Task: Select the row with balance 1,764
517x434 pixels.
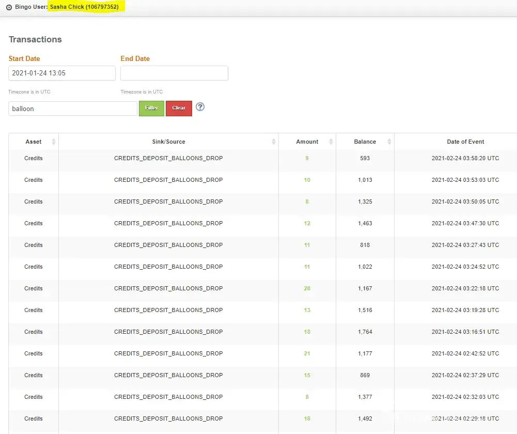Action: 365,332
